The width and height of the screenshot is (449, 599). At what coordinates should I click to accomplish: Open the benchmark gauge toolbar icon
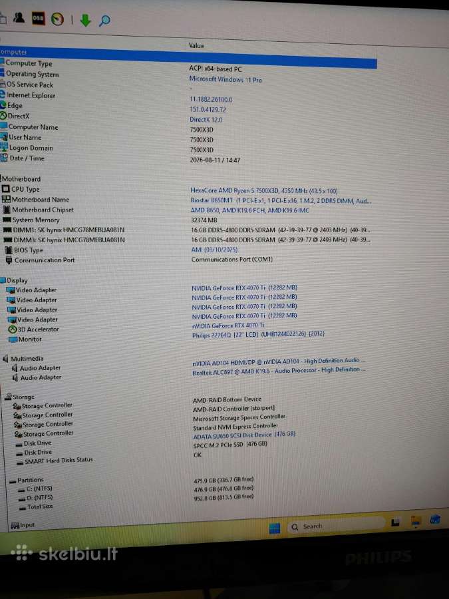(58, 19)
